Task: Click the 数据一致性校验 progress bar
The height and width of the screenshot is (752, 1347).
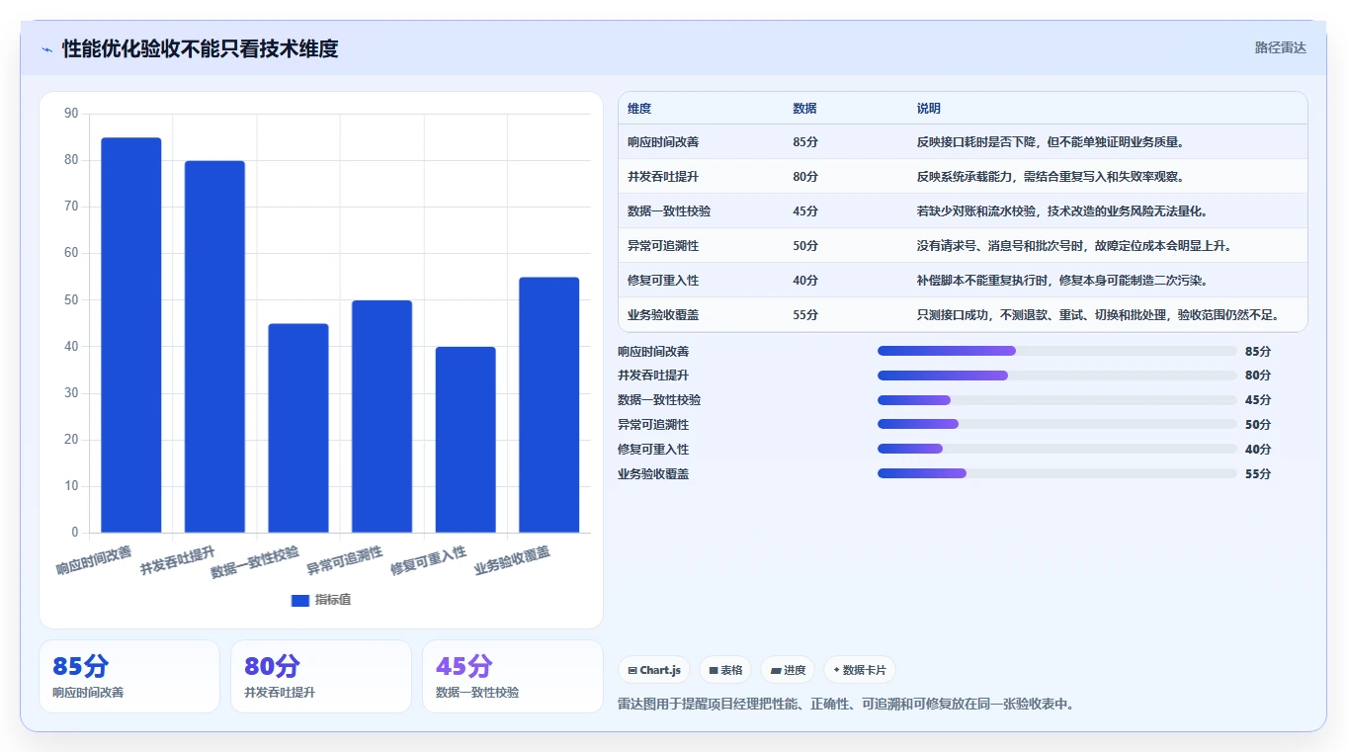Action: click(1057, 400)
